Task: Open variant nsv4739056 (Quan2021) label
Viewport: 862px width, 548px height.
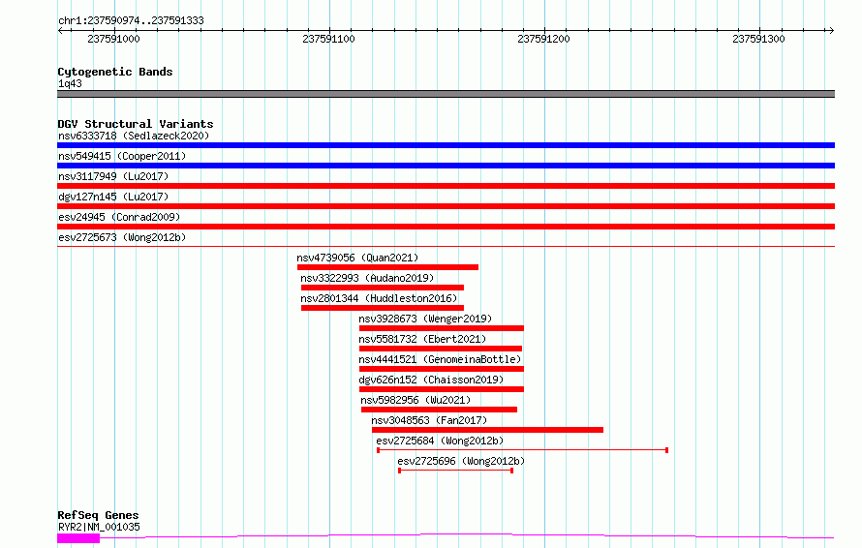Action: (x=357, y=258)
